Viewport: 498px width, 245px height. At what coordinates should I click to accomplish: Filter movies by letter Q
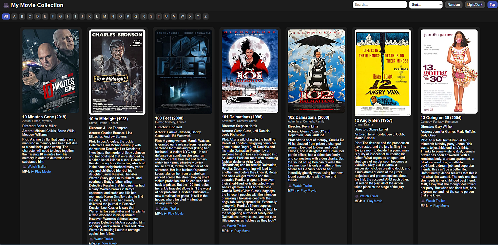136,17
